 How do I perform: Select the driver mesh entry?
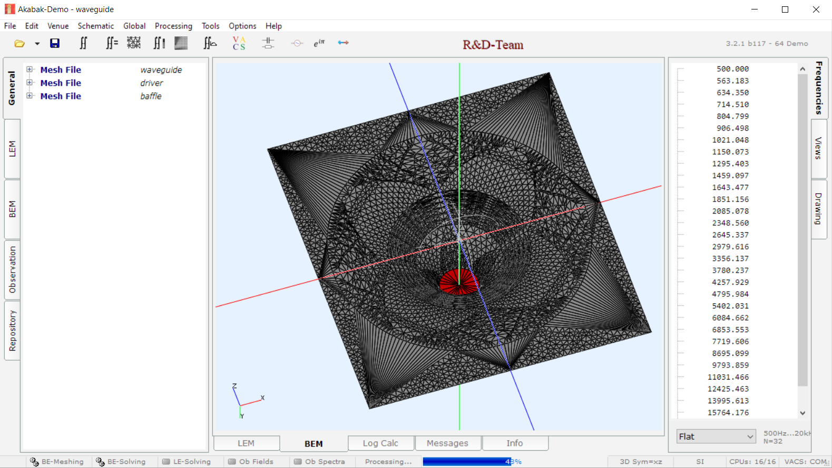click(152, 83)
